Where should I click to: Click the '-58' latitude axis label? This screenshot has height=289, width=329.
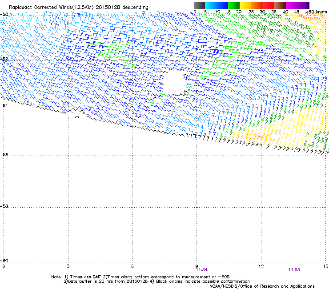[4, 206]
